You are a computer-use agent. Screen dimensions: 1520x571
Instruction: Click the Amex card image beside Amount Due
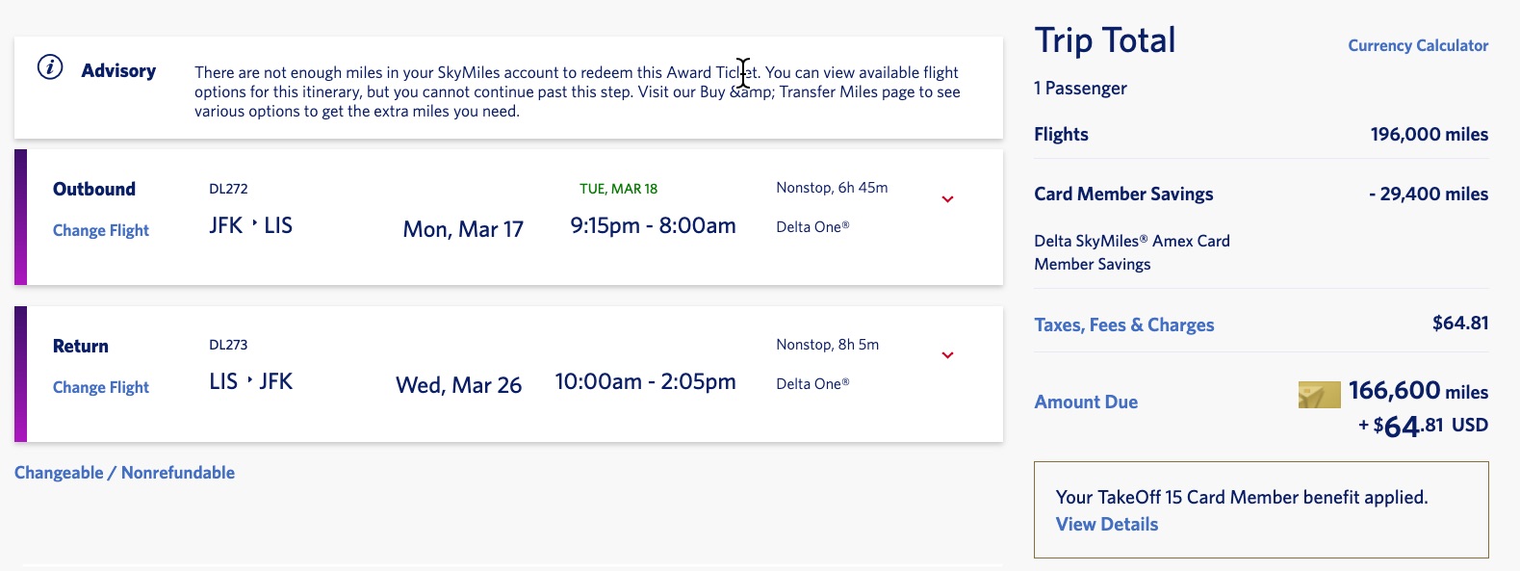(x=1320, y=394)
